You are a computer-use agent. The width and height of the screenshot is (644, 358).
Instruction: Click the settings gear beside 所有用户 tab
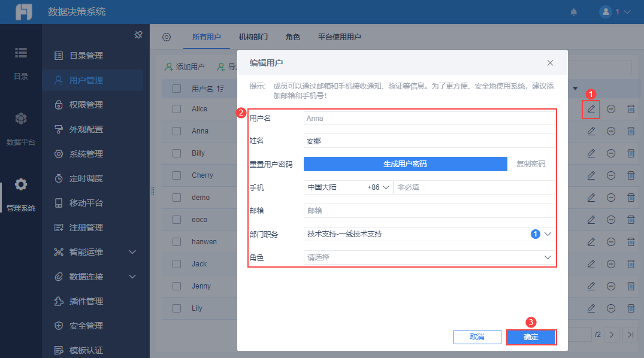pos(167,37)
